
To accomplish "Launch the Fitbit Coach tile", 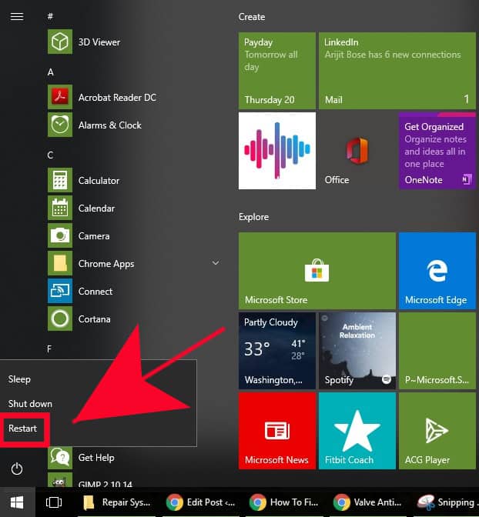I will pyautogui.click(x=357, y=431).
